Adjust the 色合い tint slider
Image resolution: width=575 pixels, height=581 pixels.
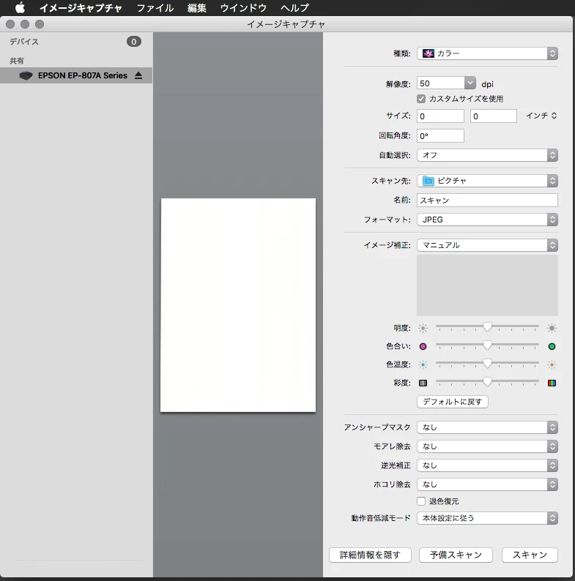pos(487,345)
